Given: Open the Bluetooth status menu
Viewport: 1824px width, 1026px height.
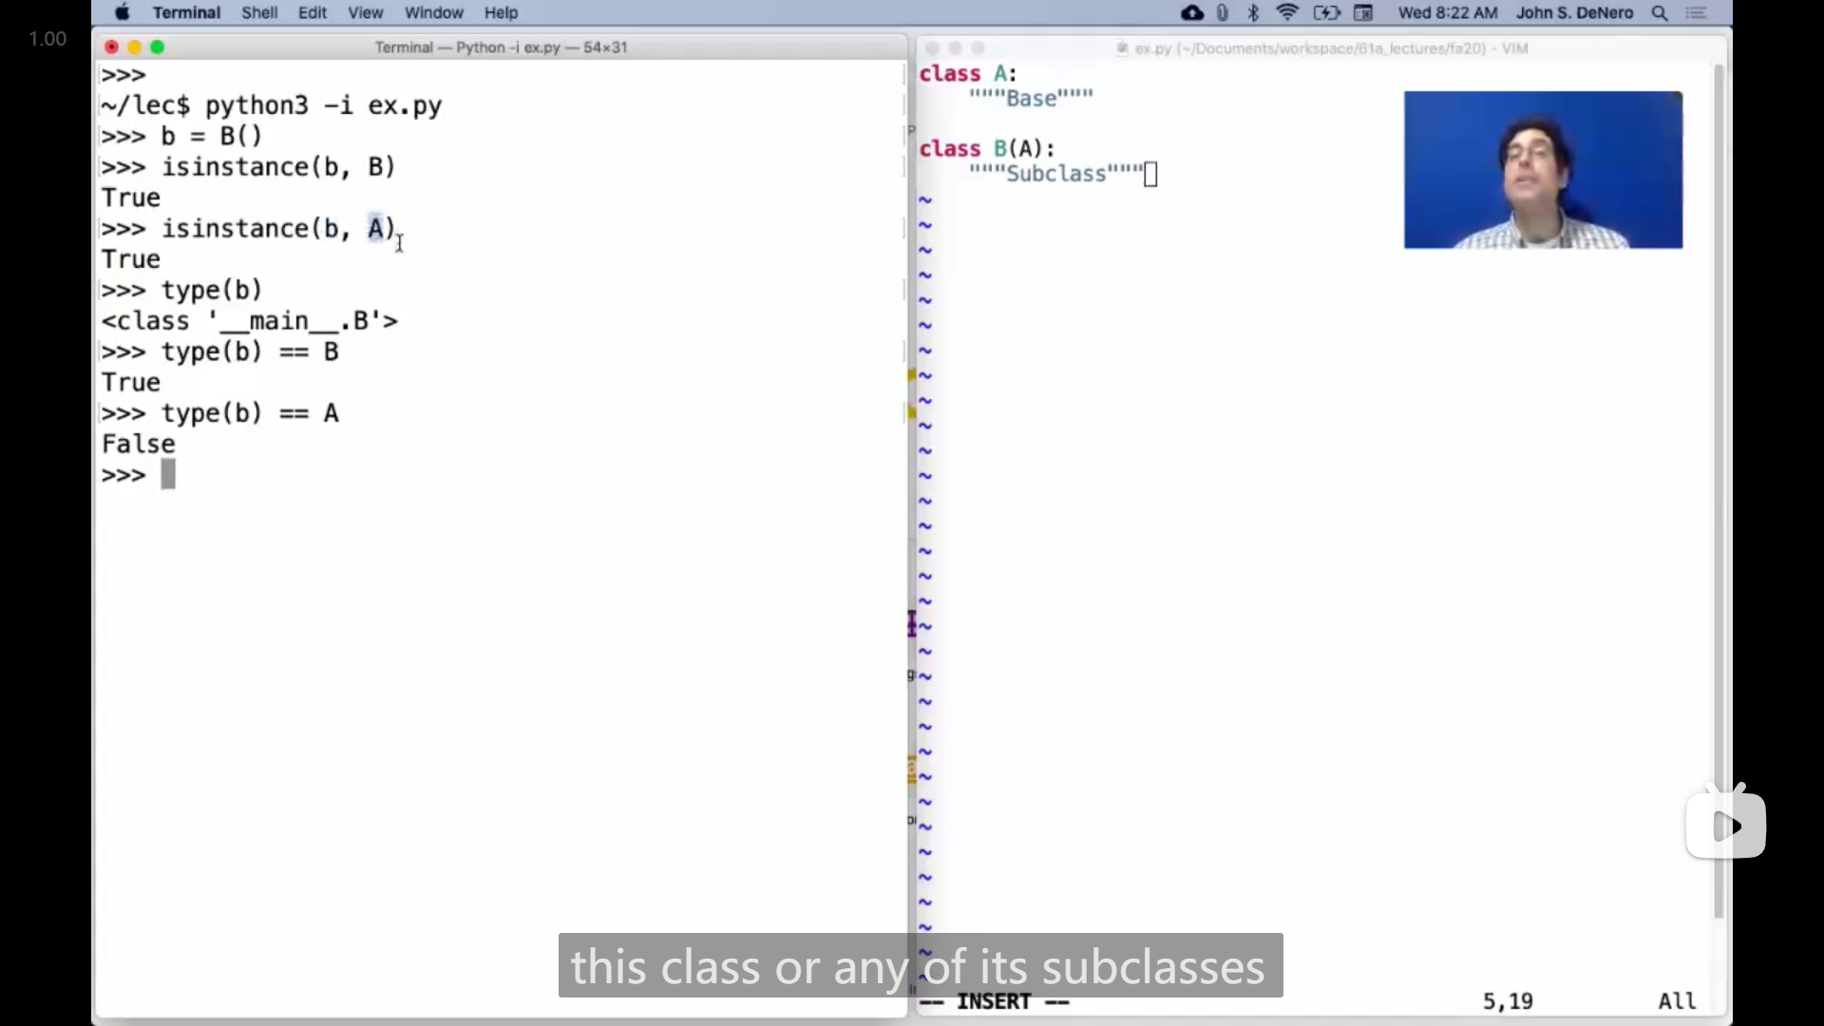Looking at the screenshot, I should point(1253,12).
